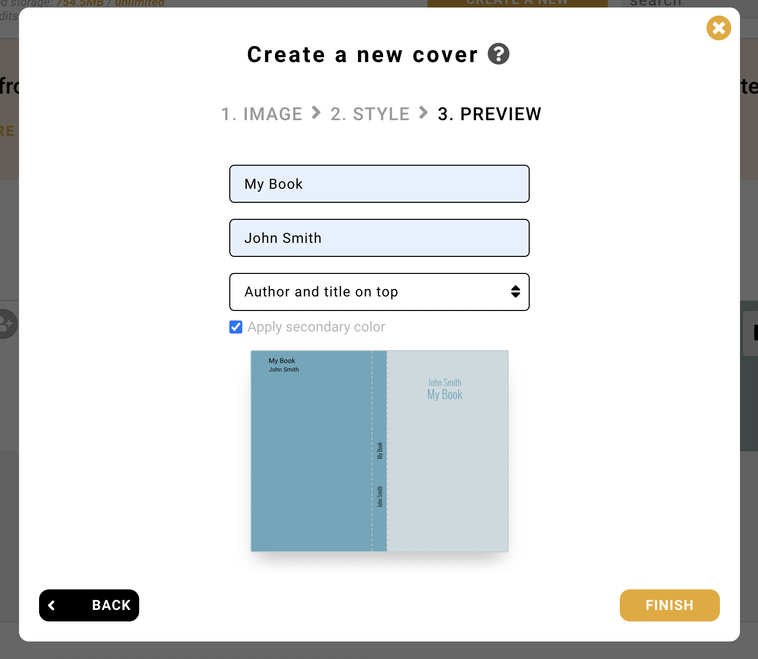Viewport: 758px width, 659px height.
Task: Open help via the question mark icon
Action: 499,54
